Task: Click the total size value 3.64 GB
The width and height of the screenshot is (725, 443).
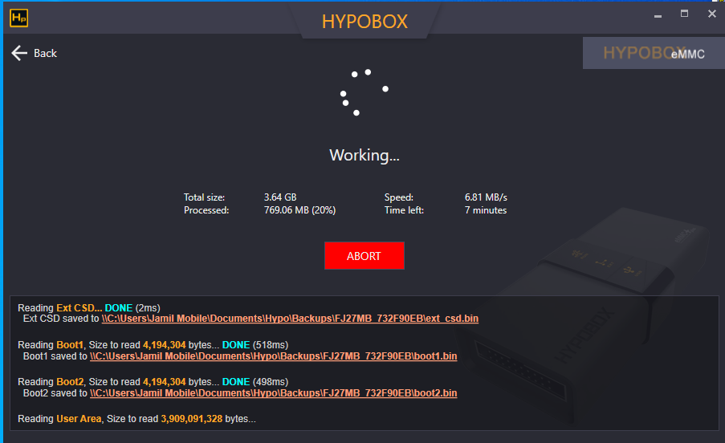Action: click(x=280, y=197)
